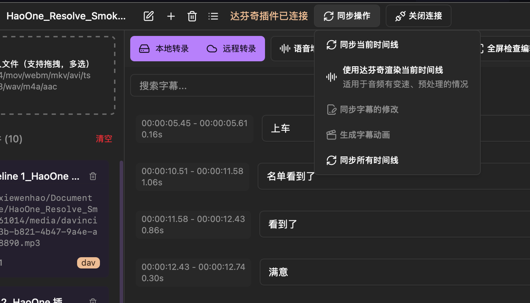Switch to 远程转录 mode
Screen dimensions: 530x303
click(231, 49)
